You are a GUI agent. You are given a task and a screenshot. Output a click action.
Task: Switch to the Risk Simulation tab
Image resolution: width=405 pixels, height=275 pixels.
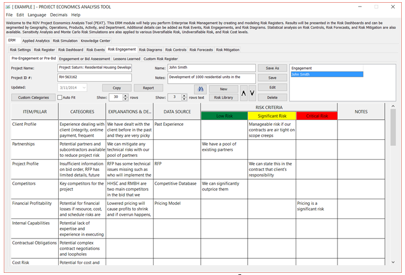pos(65,41)
